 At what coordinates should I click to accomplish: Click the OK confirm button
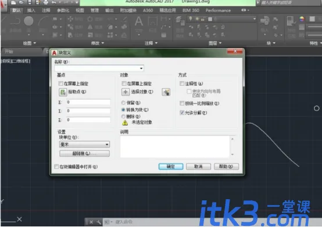tap(171, 166)
